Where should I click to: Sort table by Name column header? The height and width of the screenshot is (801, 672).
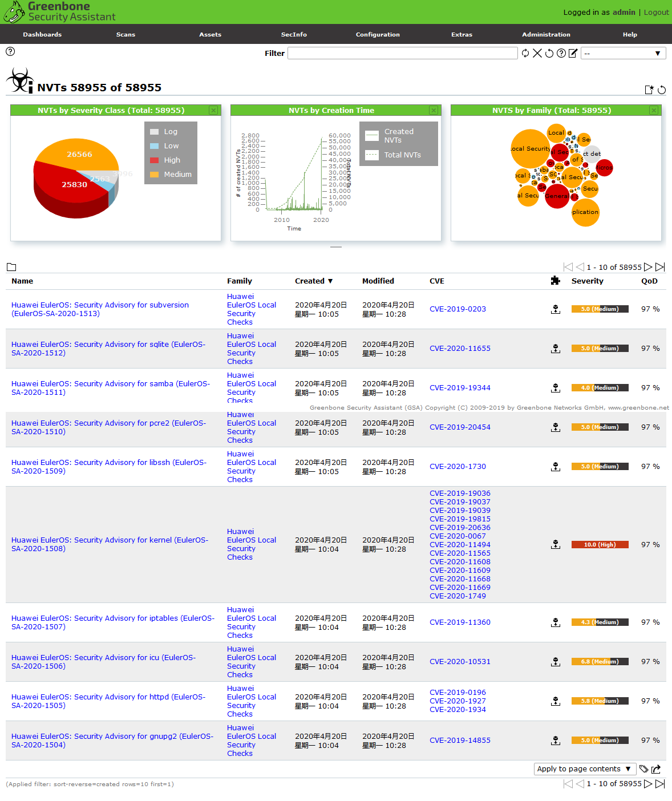click(22, 281)
